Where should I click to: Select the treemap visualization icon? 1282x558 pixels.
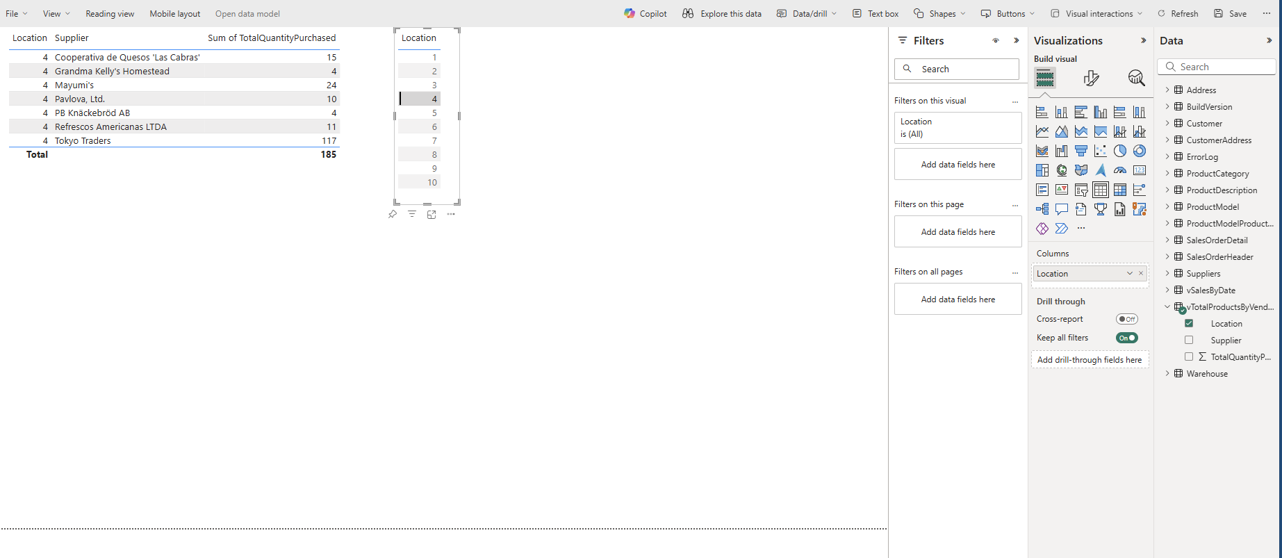(1042, 170)
